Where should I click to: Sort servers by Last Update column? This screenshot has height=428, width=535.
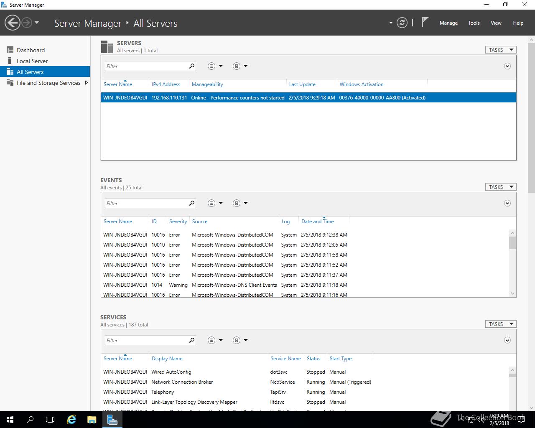(x=302, y=84)
